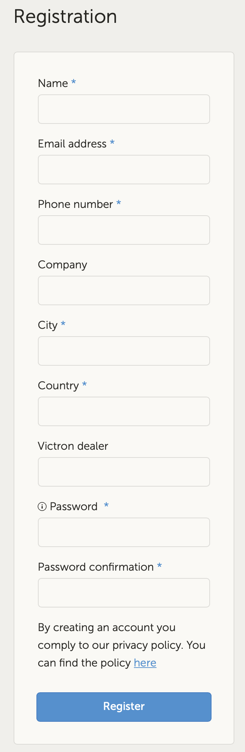Click into the Country input box
The height and width of the screenshot is (752, 245).
pyautogui.click(x=124, y=411)
